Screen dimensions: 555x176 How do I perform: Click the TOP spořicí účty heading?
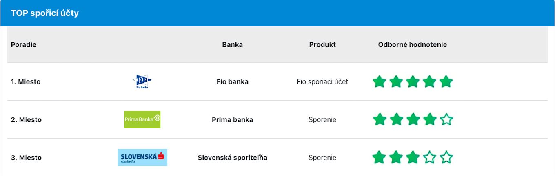coord(45,13)
